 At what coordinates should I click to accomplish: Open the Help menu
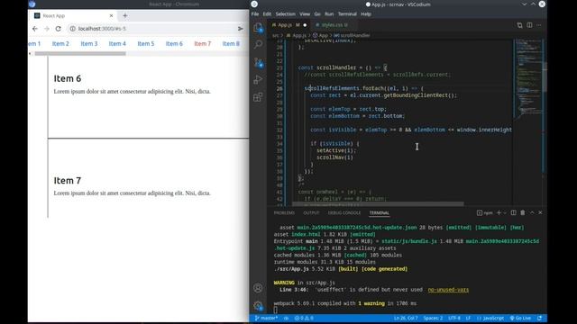point(366,14)
